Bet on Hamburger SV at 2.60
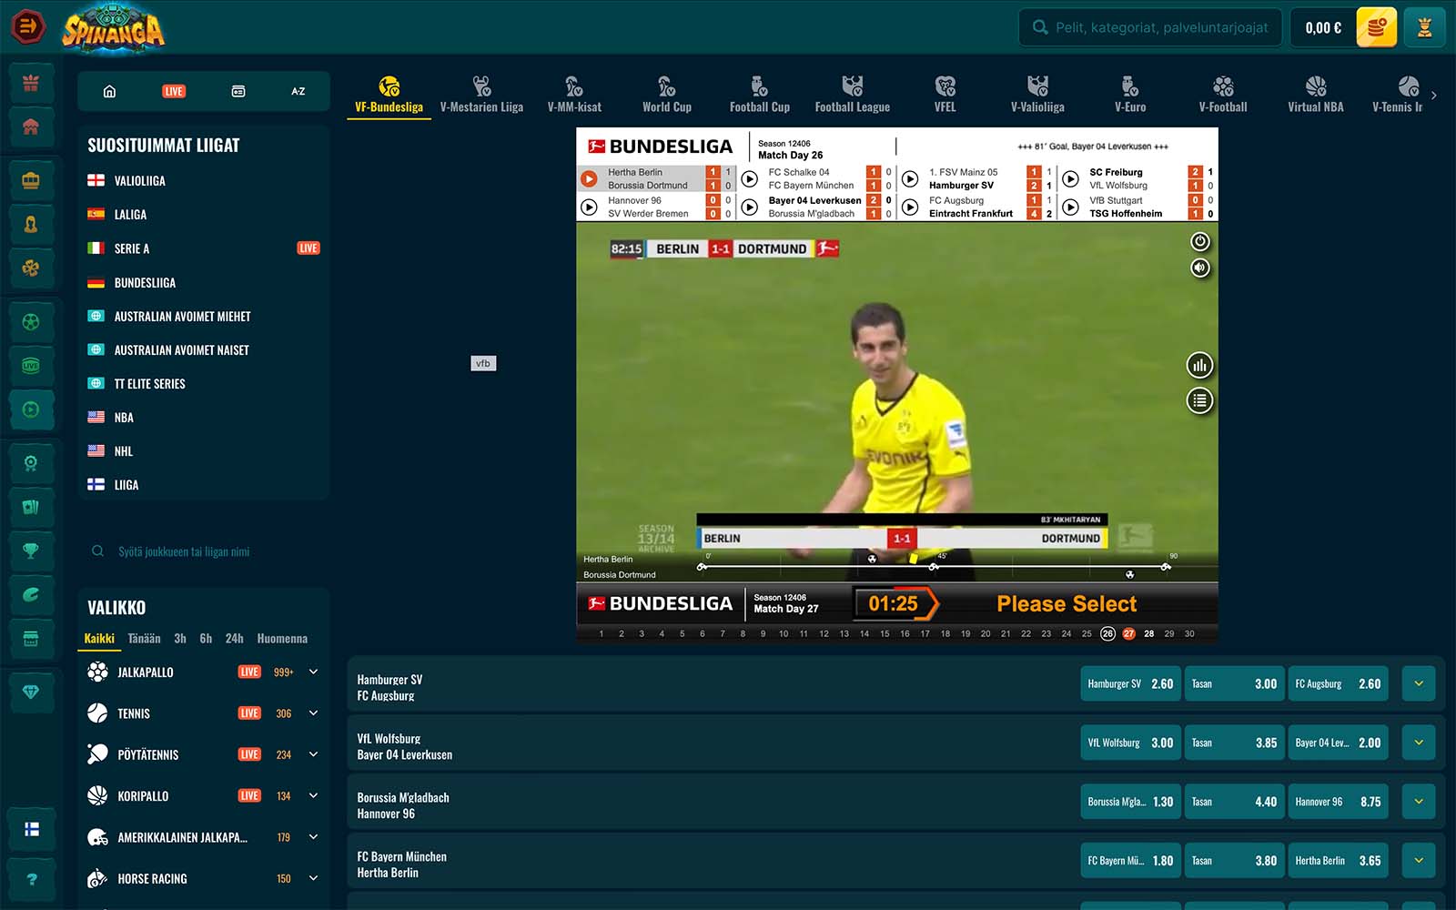The image size is (1456, 910). [x=1129, y=684]
